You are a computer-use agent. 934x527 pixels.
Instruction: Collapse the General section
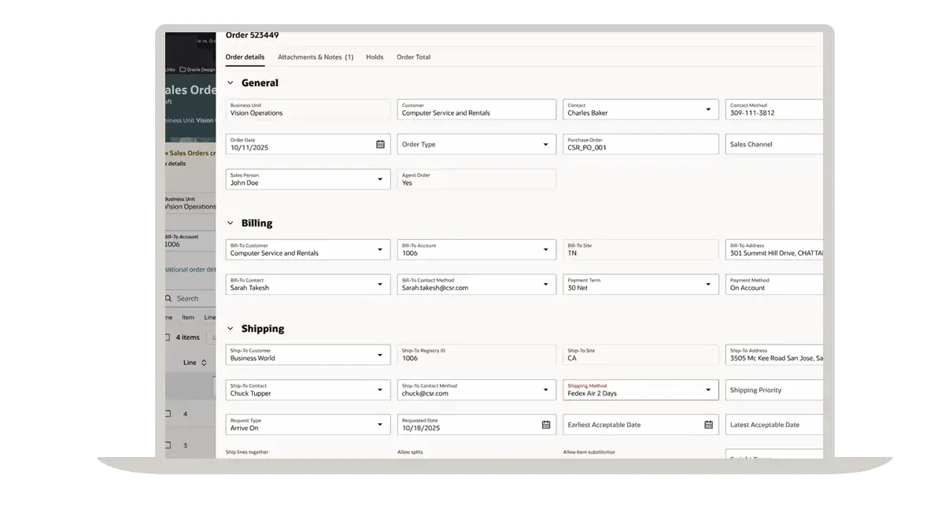click(x=231, y=83)
